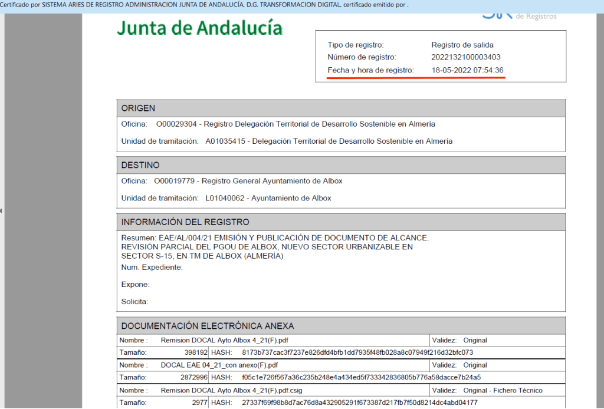Click the hash starting with 8173b737
604x409 pixels.
[357, 352]
